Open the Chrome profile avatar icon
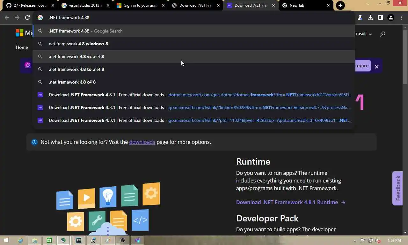The height and width of the screenshot is (245, 408). [391, 18]
